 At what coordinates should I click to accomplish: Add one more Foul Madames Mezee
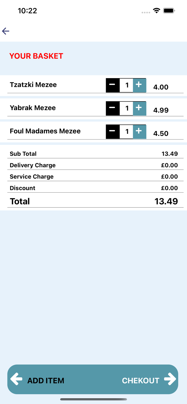point(139,131)
